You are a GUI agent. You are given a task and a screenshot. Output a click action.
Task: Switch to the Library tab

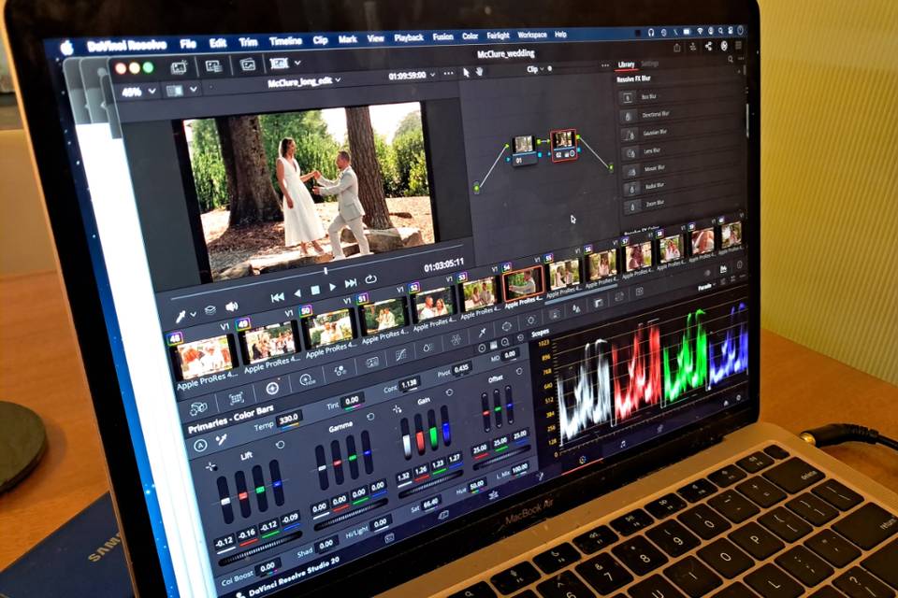click(626, 64)
